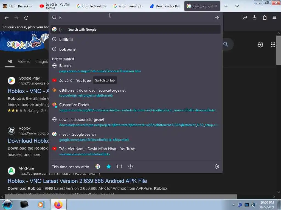Open the volume icon in system tray
Viewport: 281px width, 210px height.
point(253,205)
